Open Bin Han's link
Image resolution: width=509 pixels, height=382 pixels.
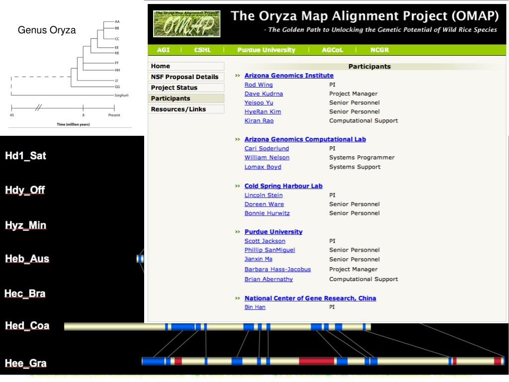click(x=255, y=307)
